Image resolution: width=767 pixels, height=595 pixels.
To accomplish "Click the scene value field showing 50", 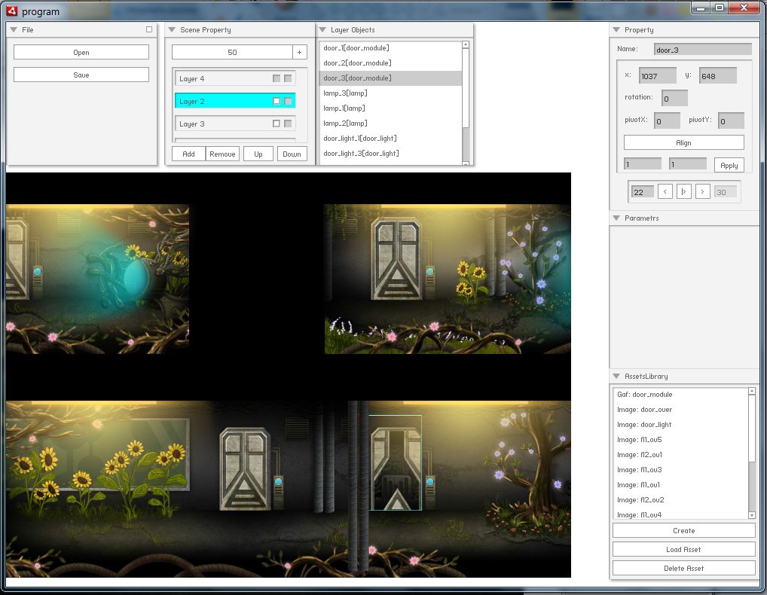I will click(x=232, y=52).
